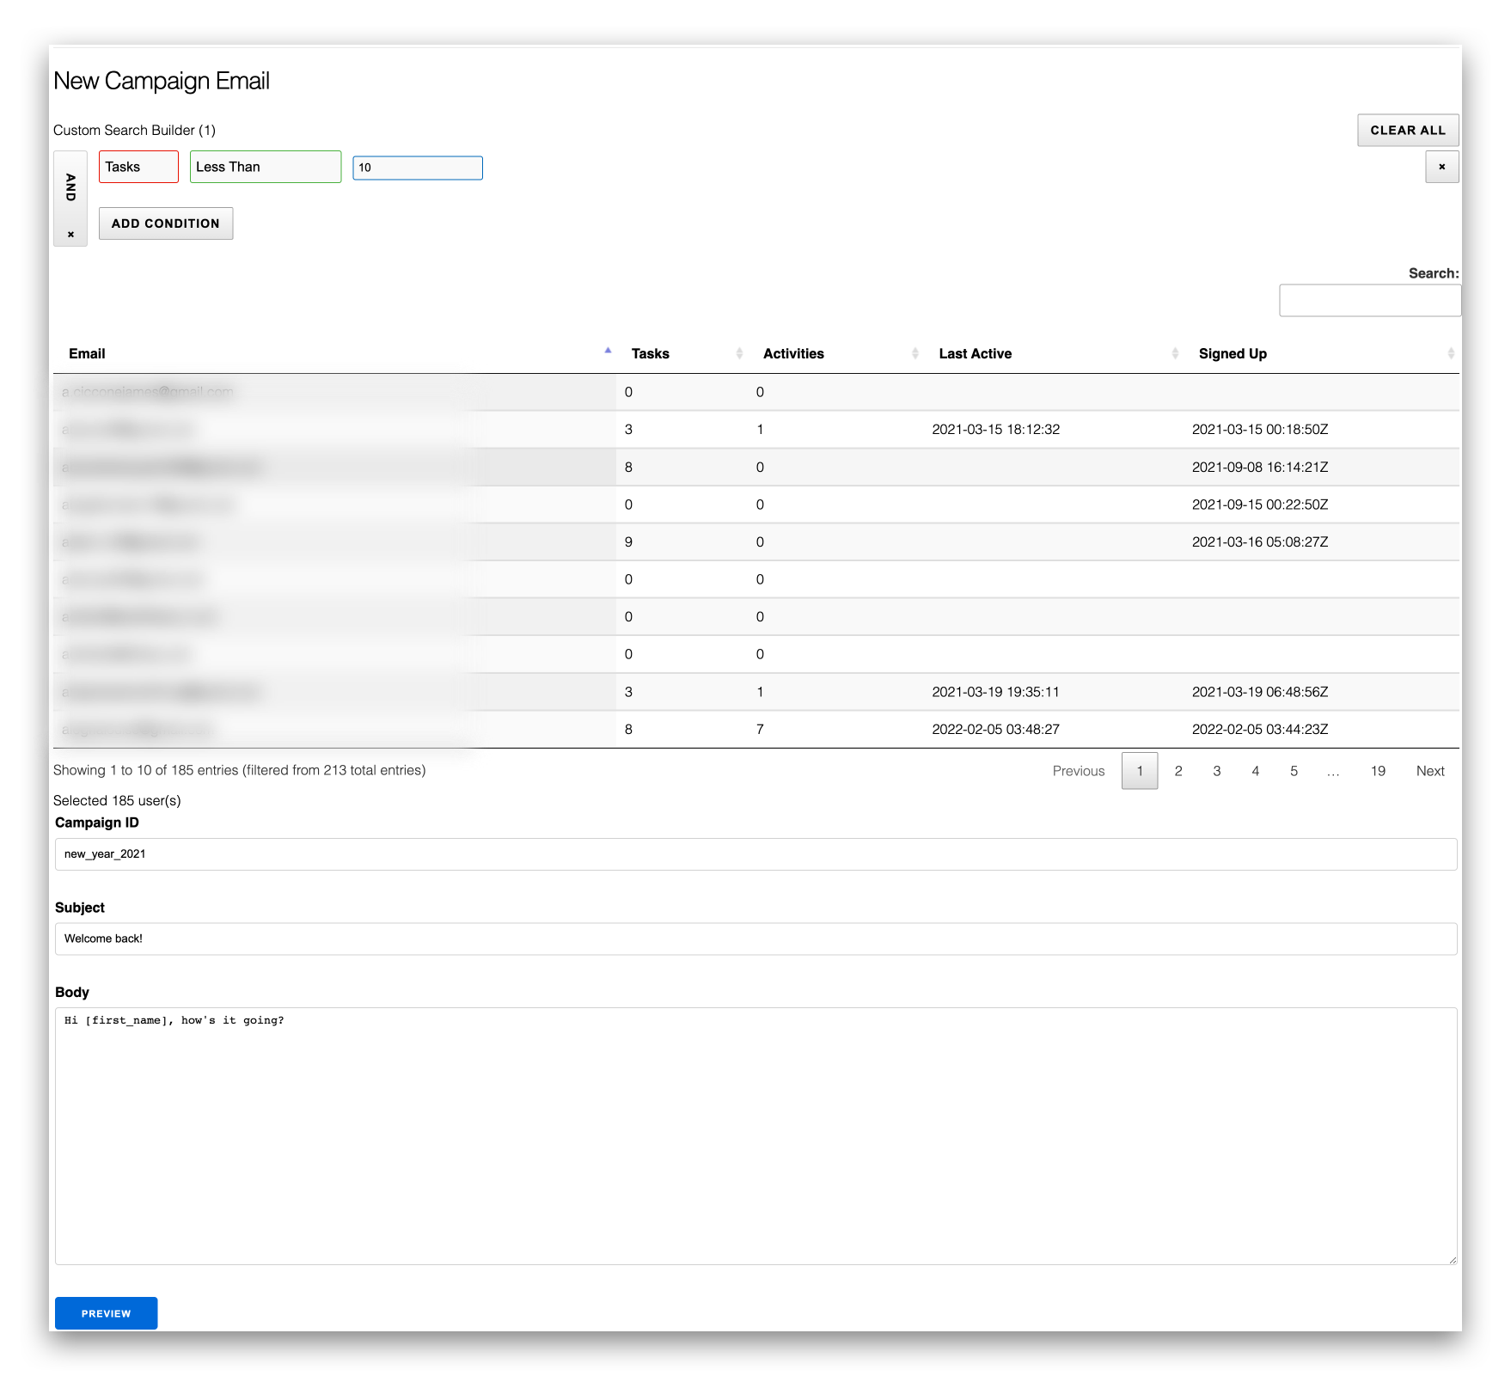Open the Less Than operator dropdown
Screen dimensions: 1511x1376
click(x=265, y=167)
